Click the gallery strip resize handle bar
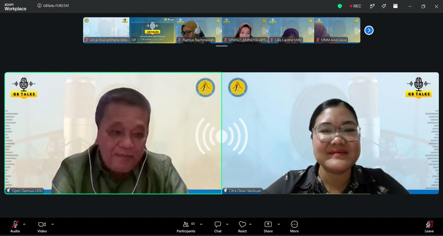 (x=221, y=46)
